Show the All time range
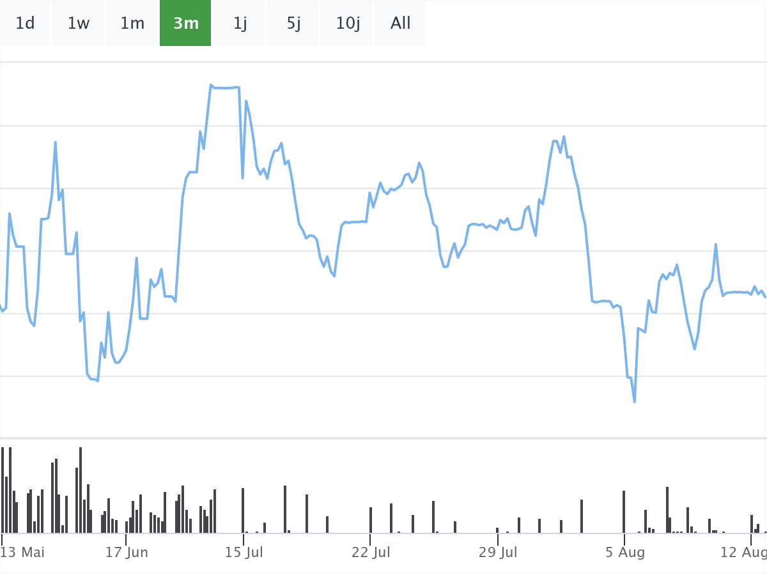The image size is (767, 575). point(401,24)
